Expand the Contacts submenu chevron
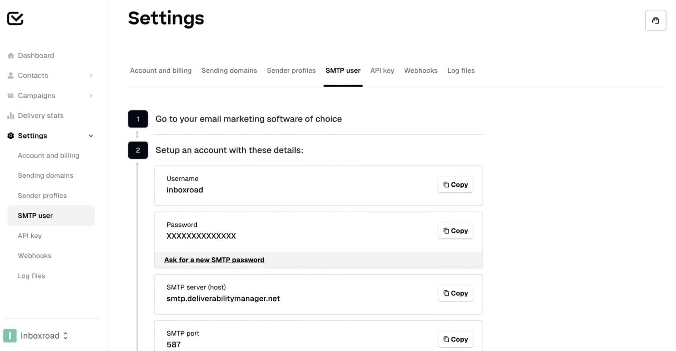The image size is (676, 351). 91,76
